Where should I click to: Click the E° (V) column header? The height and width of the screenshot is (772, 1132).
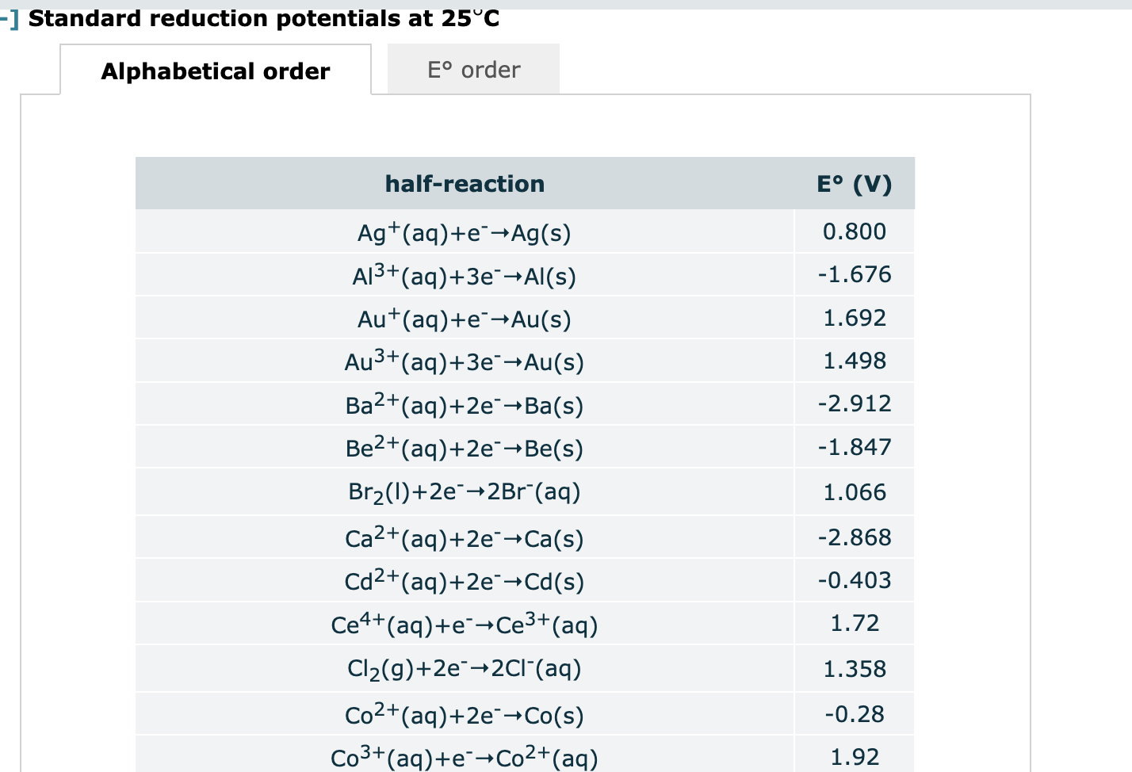pos(855,183)
